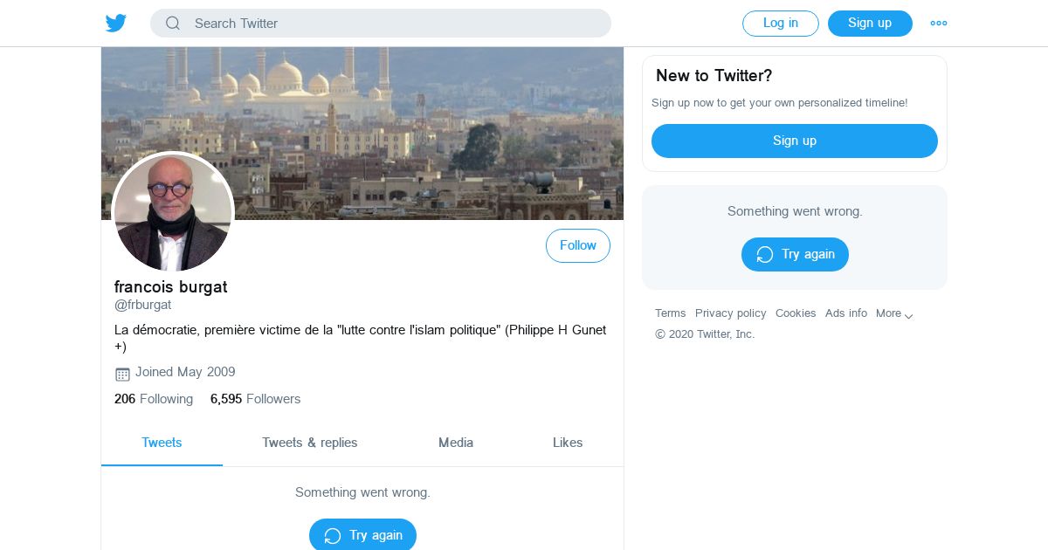The width and height of the screenshot is (1048, 550).
Task: Open the Privacy policy link
Action: [x=730, y=313]
